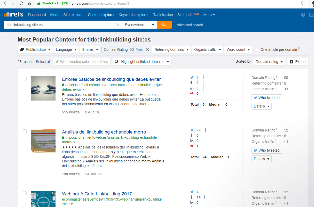Click Facebook icon for Webinar Guía Linkbuilding

(192, 197)
